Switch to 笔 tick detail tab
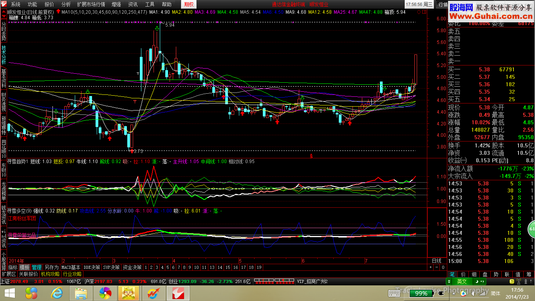The image size is (535, 301). click(452, 274)
